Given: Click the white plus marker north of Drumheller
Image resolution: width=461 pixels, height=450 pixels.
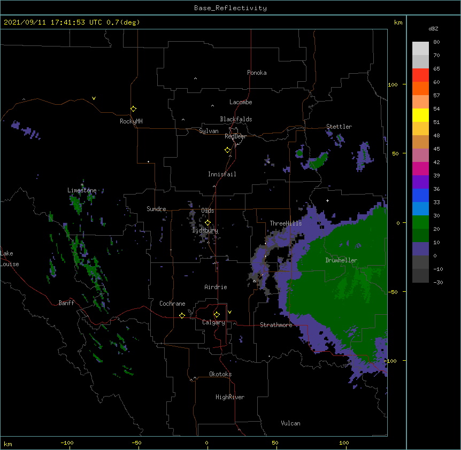Looking at the screenshot, I should tap(327, 200).
